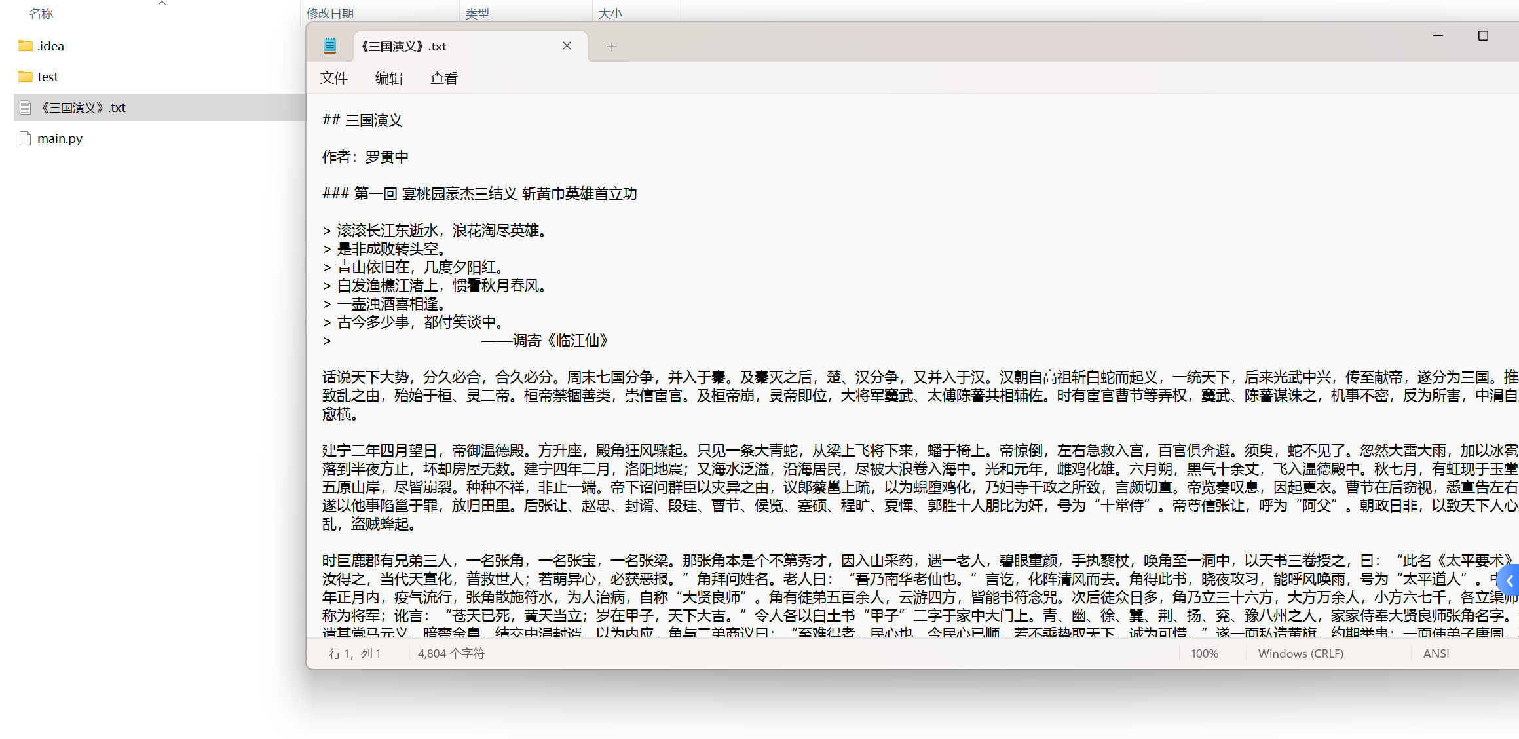Select the 《三国演义》.txt file icon in explorer
This screenshot has height=739, width=1519.
(26, 107)
